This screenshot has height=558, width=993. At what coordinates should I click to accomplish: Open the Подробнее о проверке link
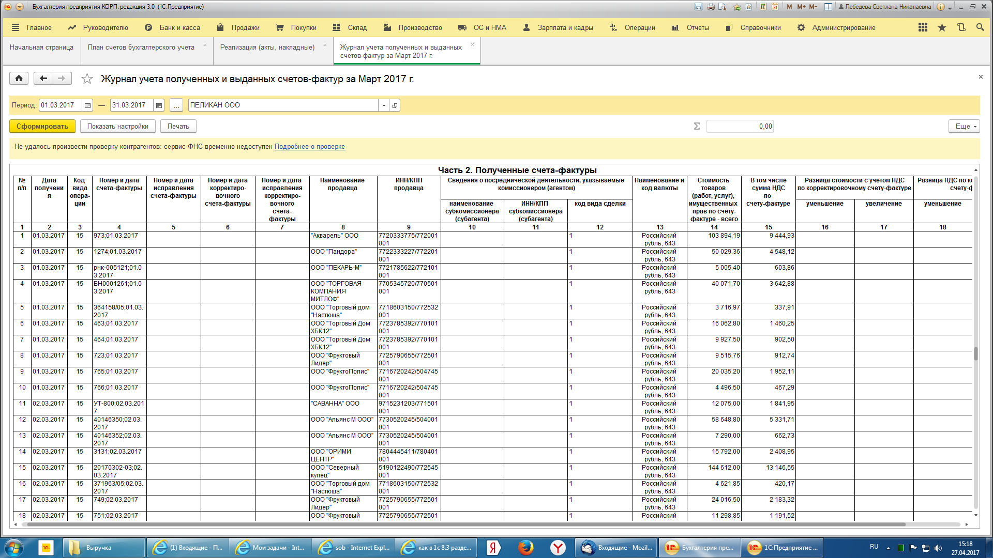click(309, 147)
